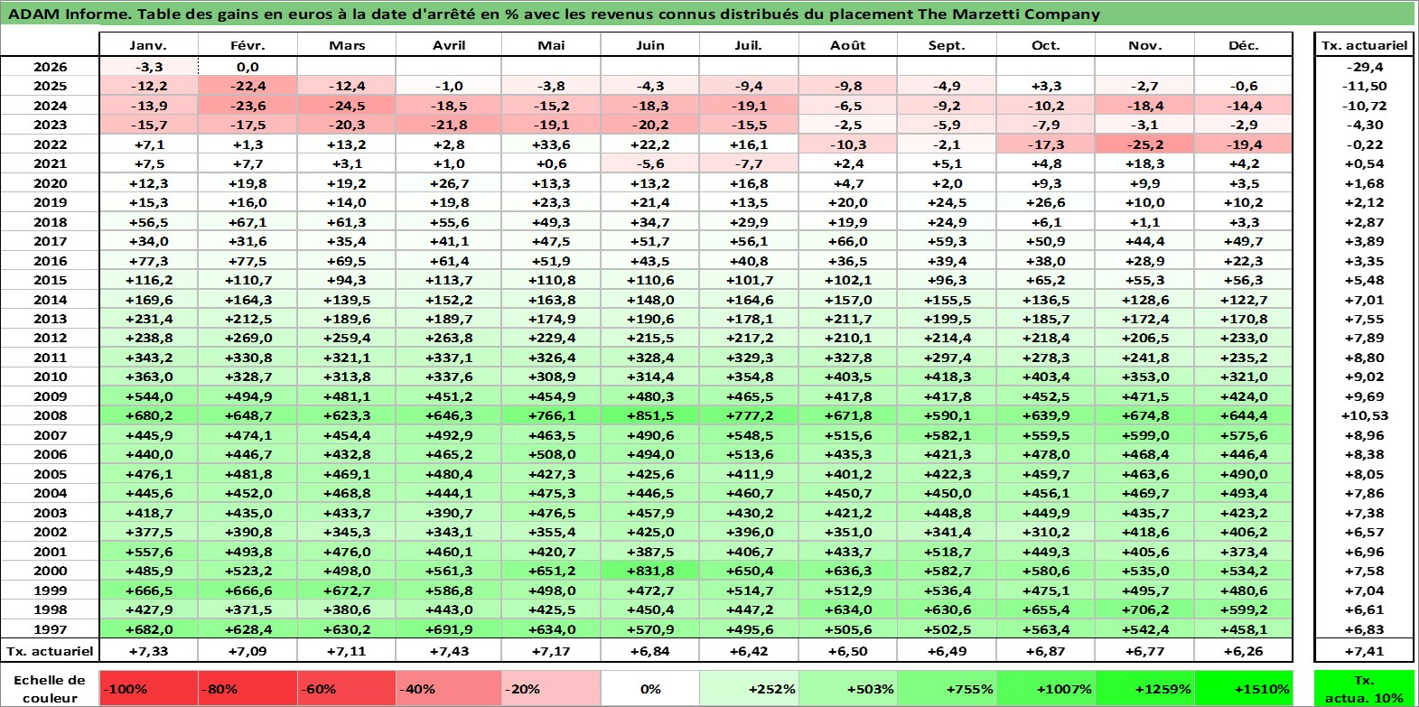Click the Avril column header
Viewport: 1419px width, 707px height.
(x=449, y=45)
